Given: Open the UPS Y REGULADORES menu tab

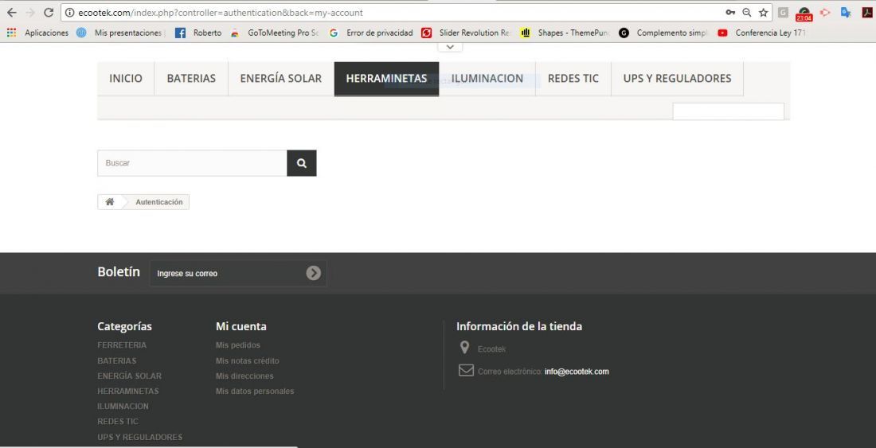Looking at the screenshot, I should click(x=677, y=79).
